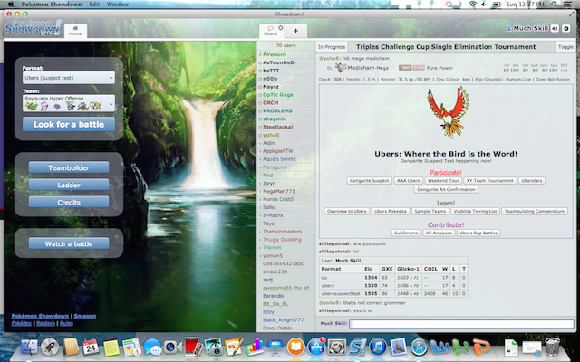Close the Ubers chat tab with its X
Screen dimensions: 580x362
[280, 27]
